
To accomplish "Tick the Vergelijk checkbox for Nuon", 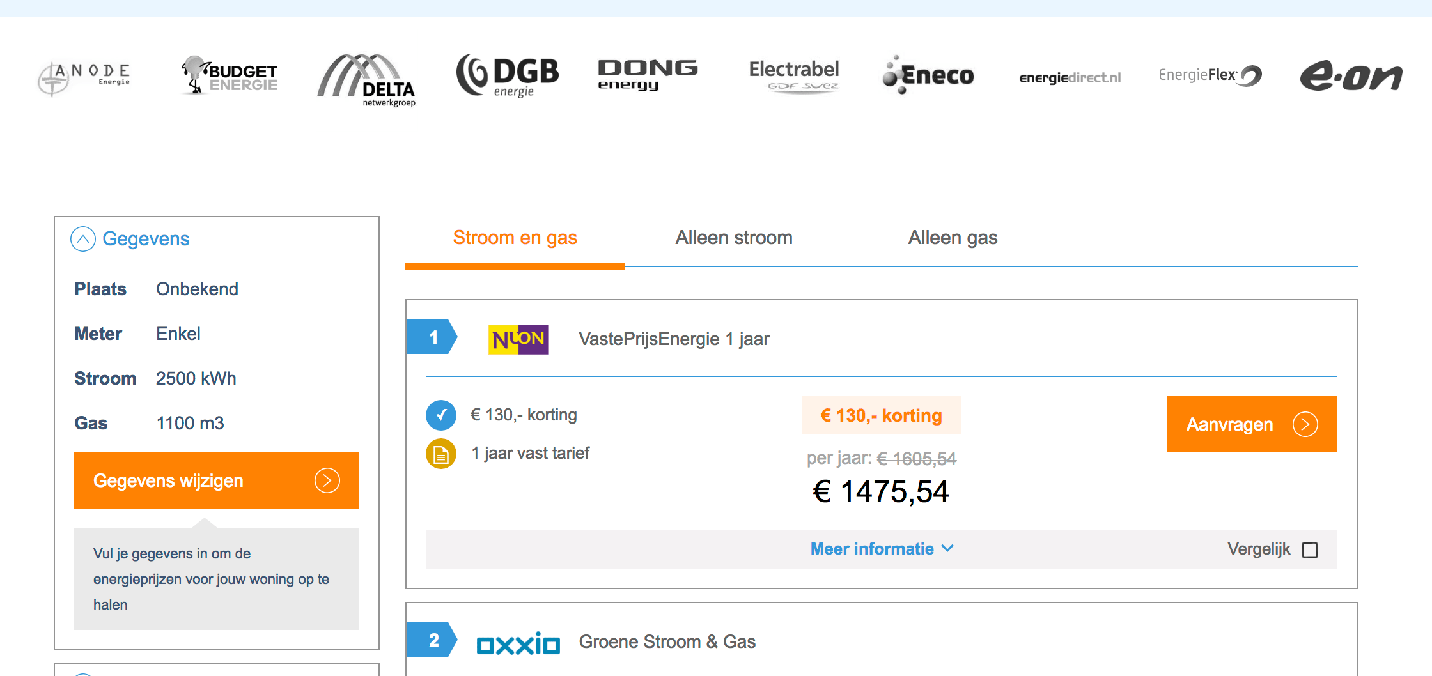I will click(x=1310, y=550).
